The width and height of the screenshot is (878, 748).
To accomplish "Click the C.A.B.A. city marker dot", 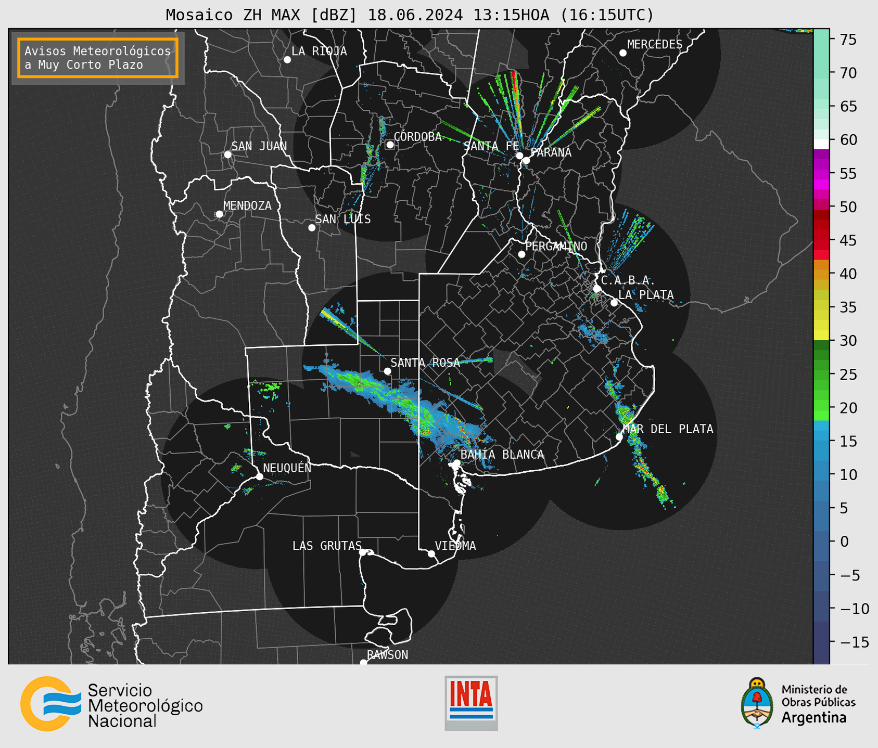I will coord(597,289).
